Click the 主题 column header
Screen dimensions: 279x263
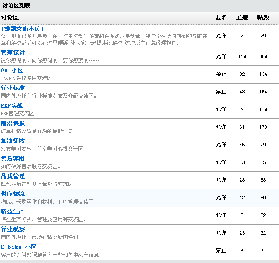[x=242, y=18]
